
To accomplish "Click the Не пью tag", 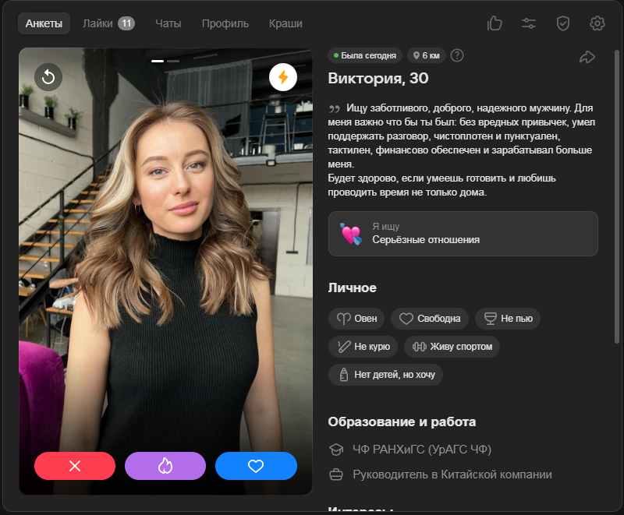I will pyautogui.click(x=508, y=319).
